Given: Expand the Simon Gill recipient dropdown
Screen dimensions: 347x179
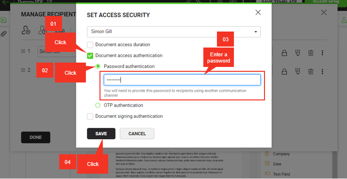Looking at the screenshot, I should (x=174, y=32).
